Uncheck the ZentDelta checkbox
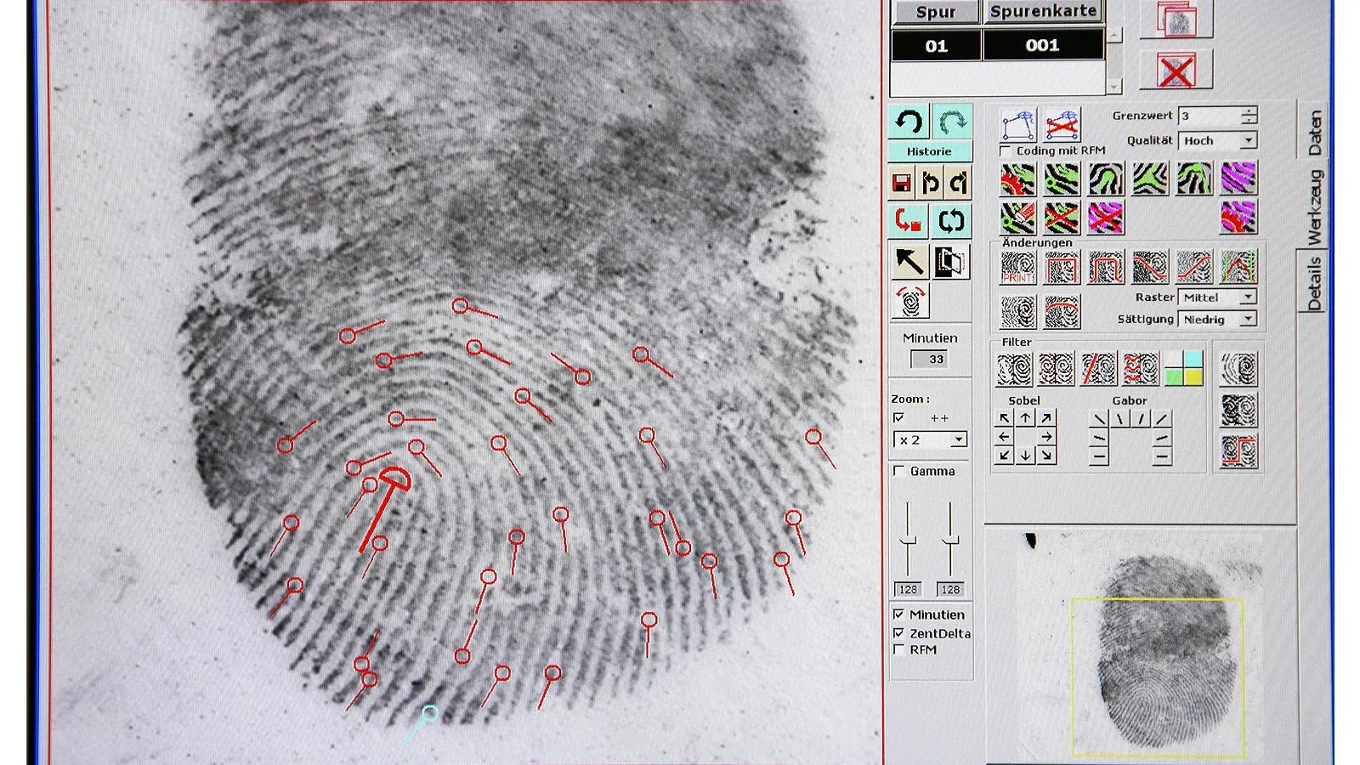The height and width of the screenshot is (765, 1360). (899, 633)
